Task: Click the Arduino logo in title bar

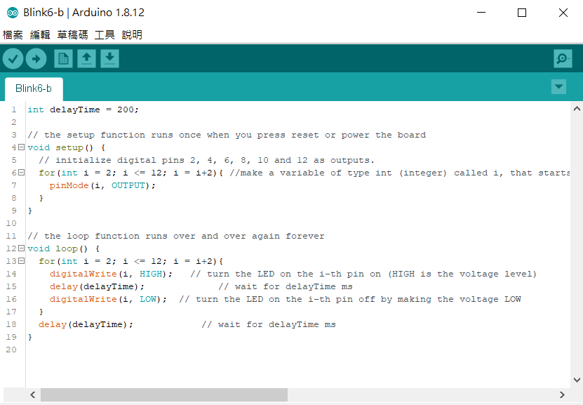Action: click(12, 13)
